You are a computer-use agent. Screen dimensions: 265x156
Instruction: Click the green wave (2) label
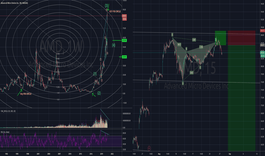coord(99,93)
